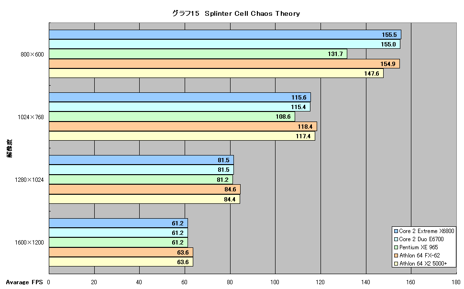Select the orange 154.9 bar at 800×600

(x=224, y=64)
